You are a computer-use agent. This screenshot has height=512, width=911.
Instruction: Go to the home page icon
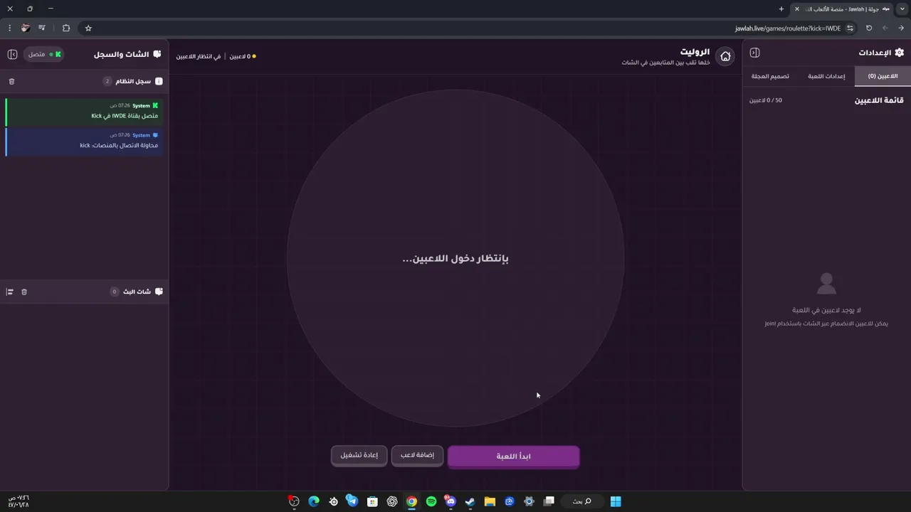[x=725, y=56]
